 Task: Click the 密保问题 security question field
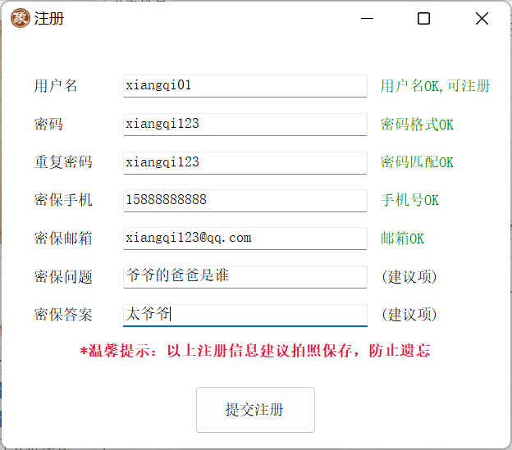245,276
